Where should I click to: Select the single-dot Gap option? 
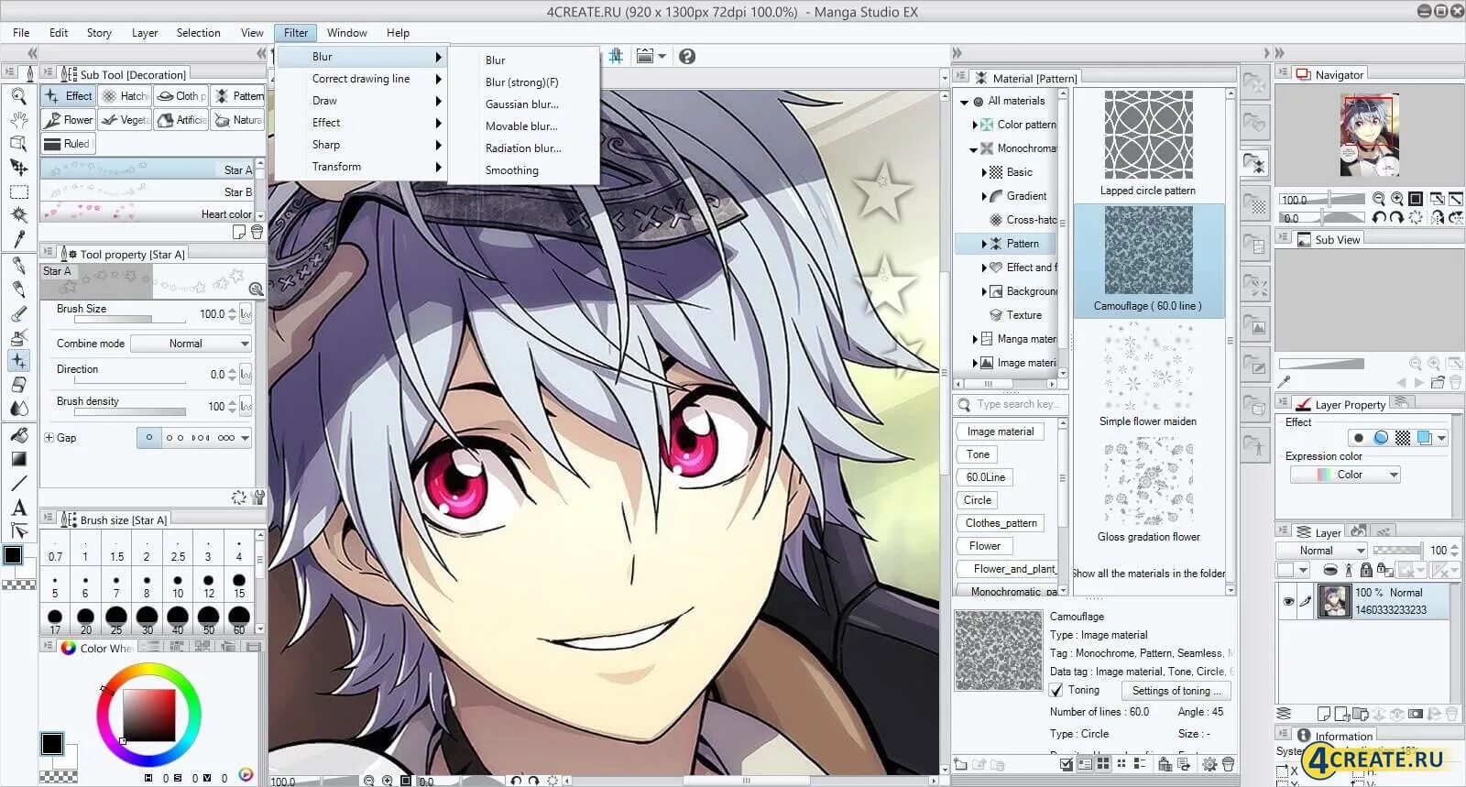pyautogui.click(x=148, y=438)
